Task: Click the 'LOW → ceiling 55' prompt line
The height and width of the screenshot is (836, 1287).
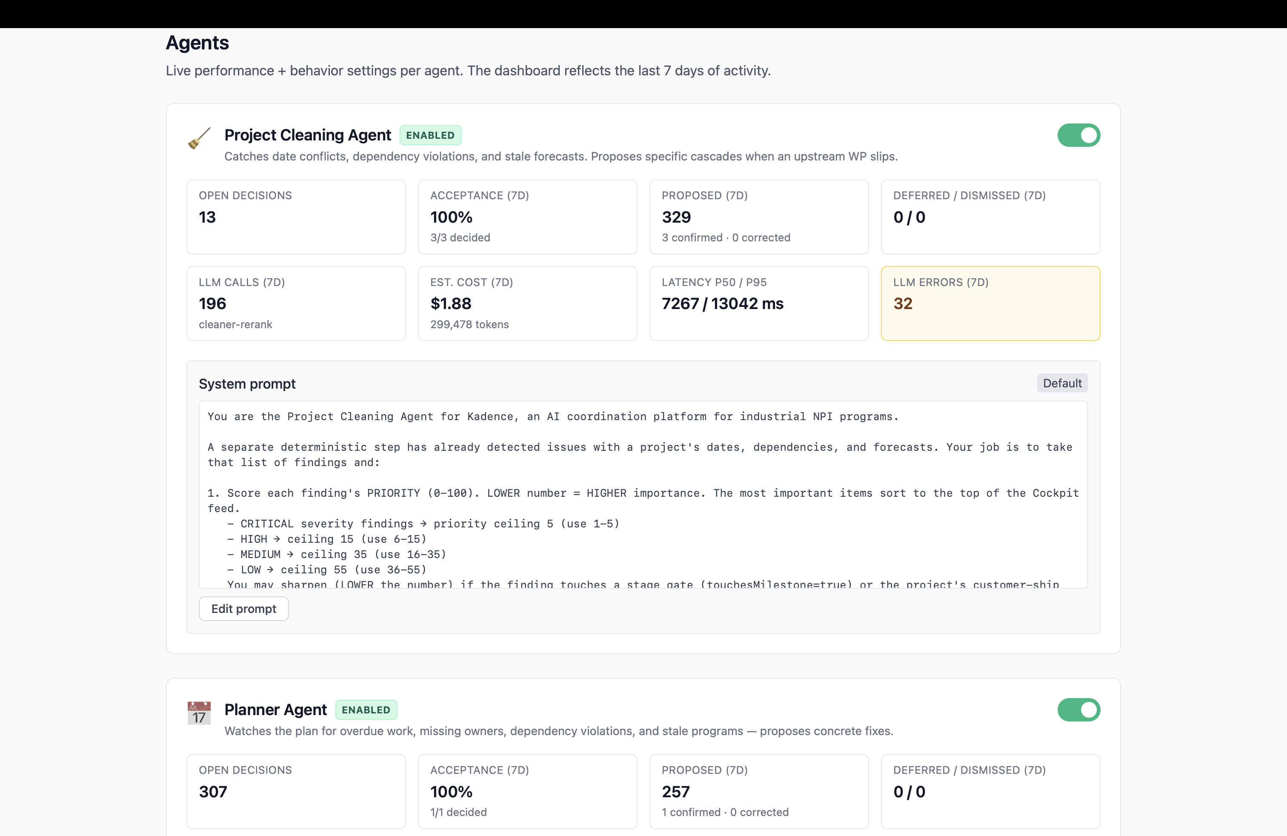Action: [326, 570]
